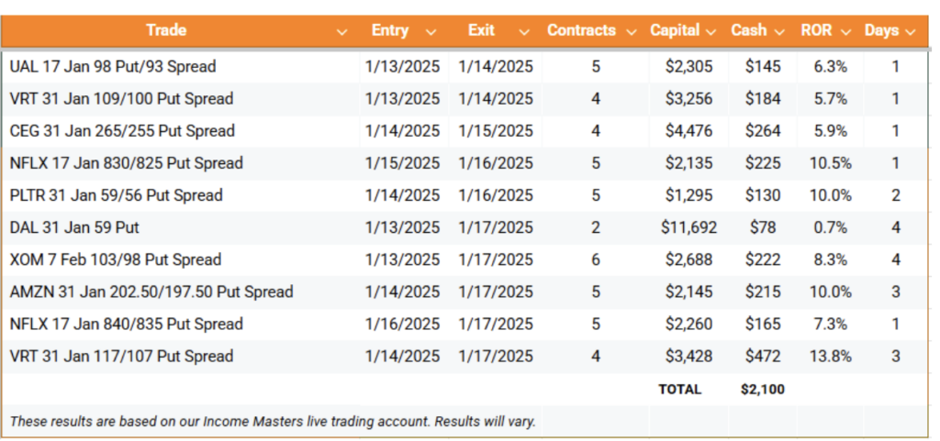Viewport: 940px width, 441px height.
Task: Click the $2,100 total cash cell
Action: pyautogui.click(x=763, y=390)
